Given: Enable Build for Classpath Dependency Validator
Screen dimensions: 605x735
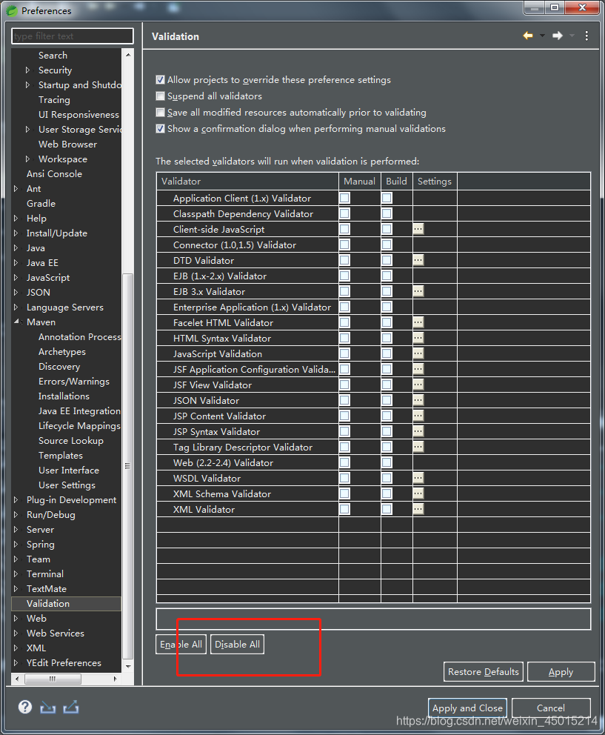Looking at the screenshot, I should pos(387,213).
